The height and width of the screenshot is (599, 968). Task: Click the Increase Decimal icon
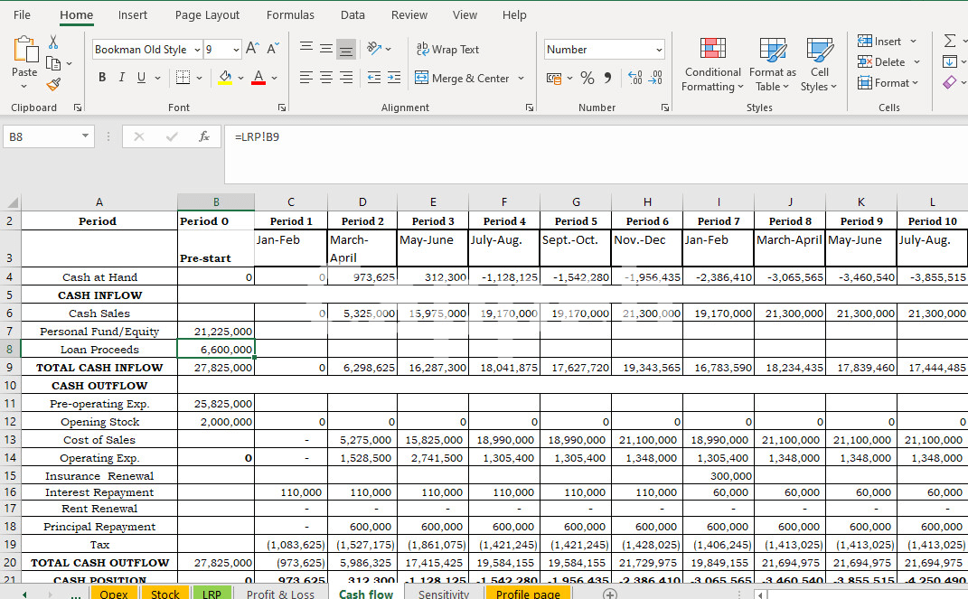[x=634, y=79]
